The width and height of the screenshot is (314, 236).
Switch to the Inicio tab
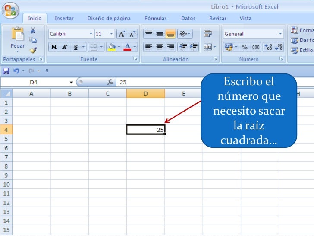click(x=35, y=19)
